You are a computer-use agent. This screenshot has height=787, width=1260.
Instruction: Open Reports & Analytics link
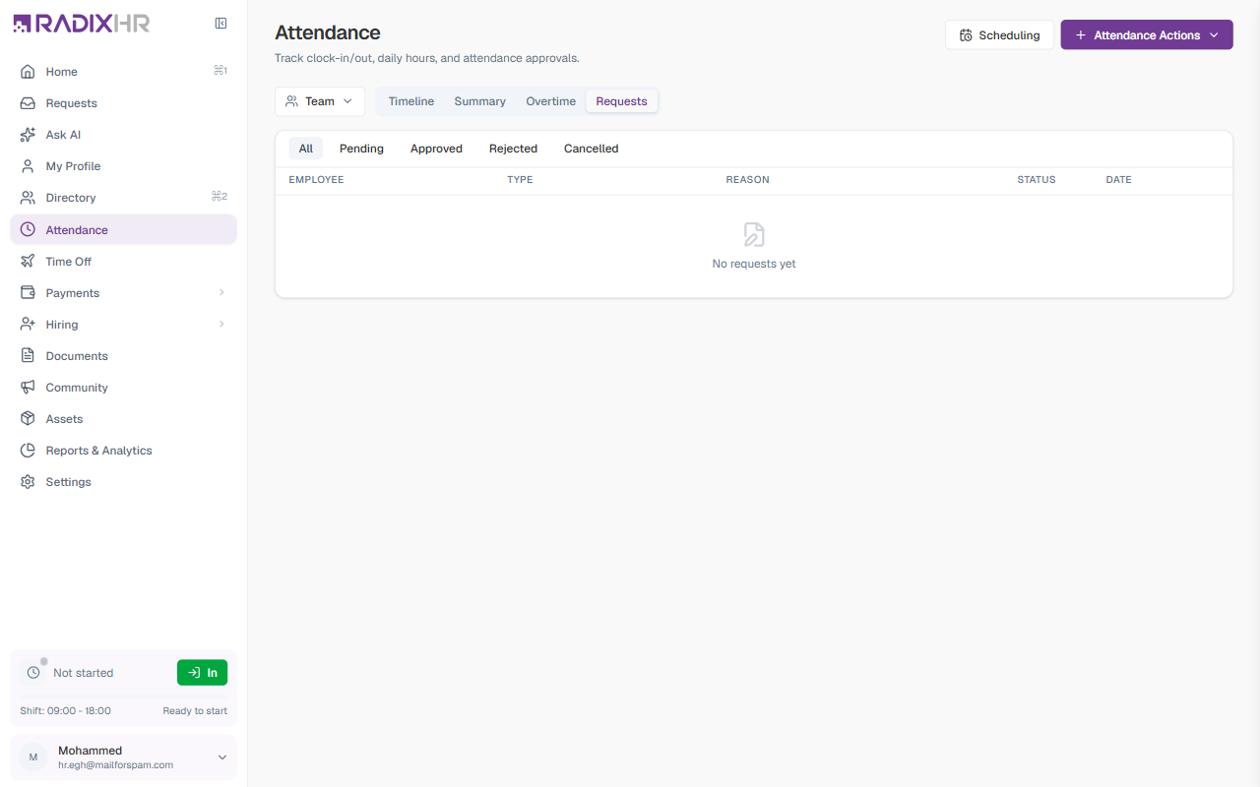tap(123, 451)
